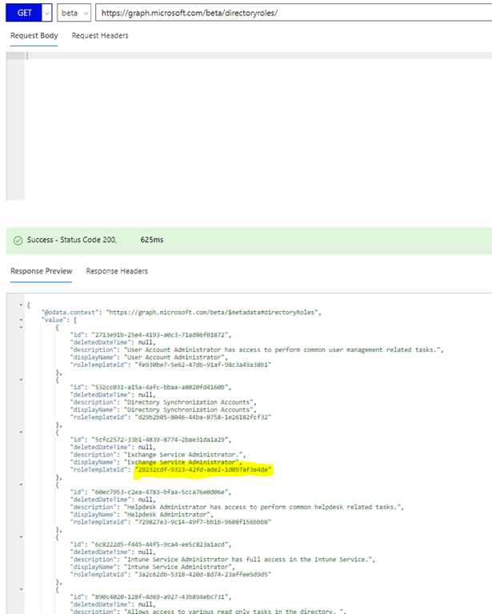Click the highlighted Exchange roleTemplateId value
The height and width of the screenshot is (614, 492).
(x=203, y=469)
